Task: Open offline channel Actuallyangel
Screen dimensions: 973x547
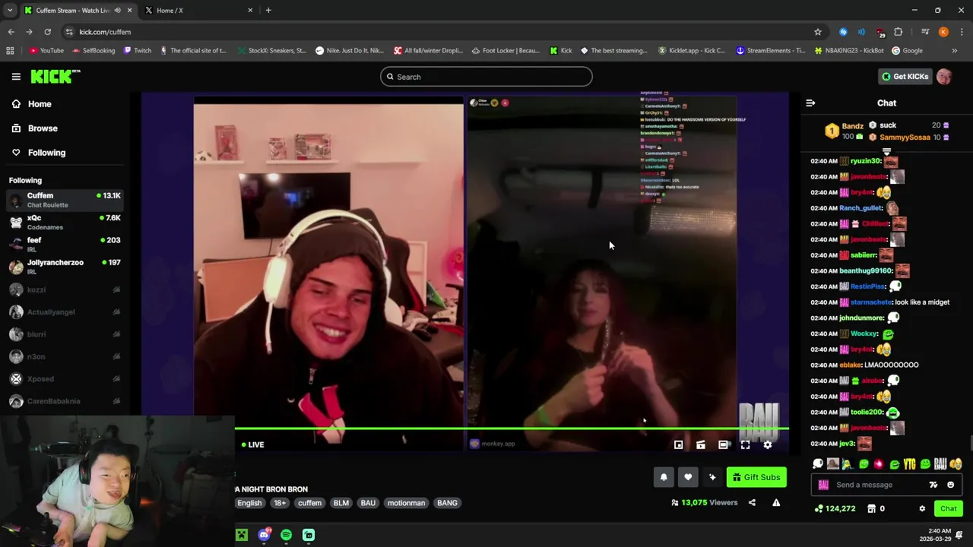Action: [x=65, y=311]
